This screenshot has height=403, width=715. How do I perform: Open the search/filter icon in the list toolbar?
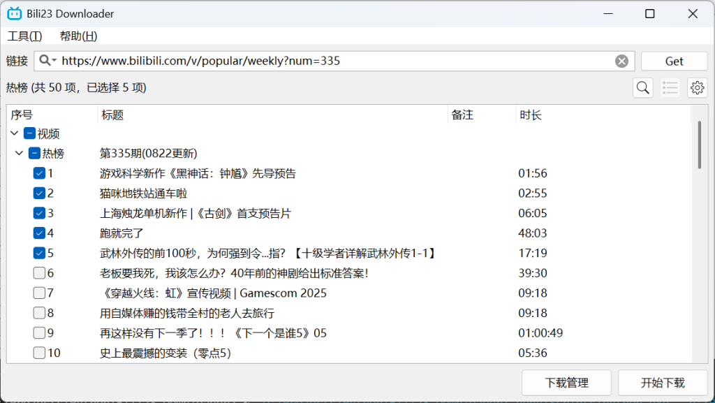(642, 87)
